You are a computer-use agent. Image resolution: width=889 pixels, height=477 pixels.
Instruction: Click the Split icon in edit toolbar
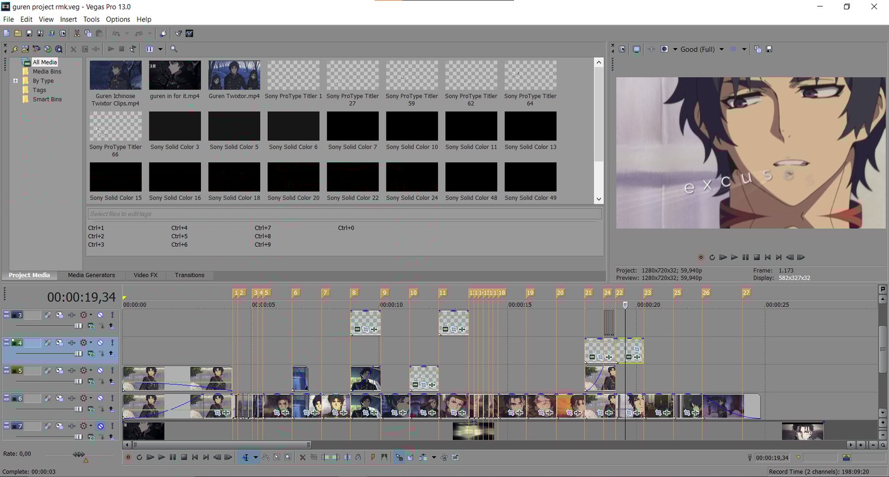tap(347, 457)
